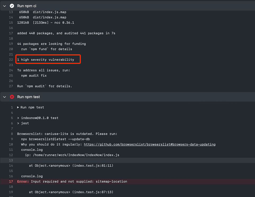Click the '1 high severity vulnerability' log text
This screenshot has width=255, height=197.
(x=45, y=60)
